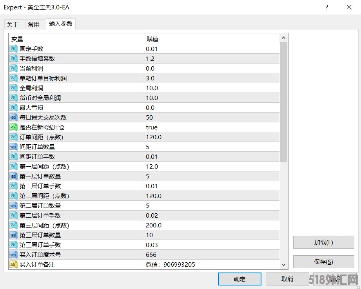This screenshot has height=289, width=361.
Task: Select the icon of 货币对全局利润
Action: (x=13, y=98)
